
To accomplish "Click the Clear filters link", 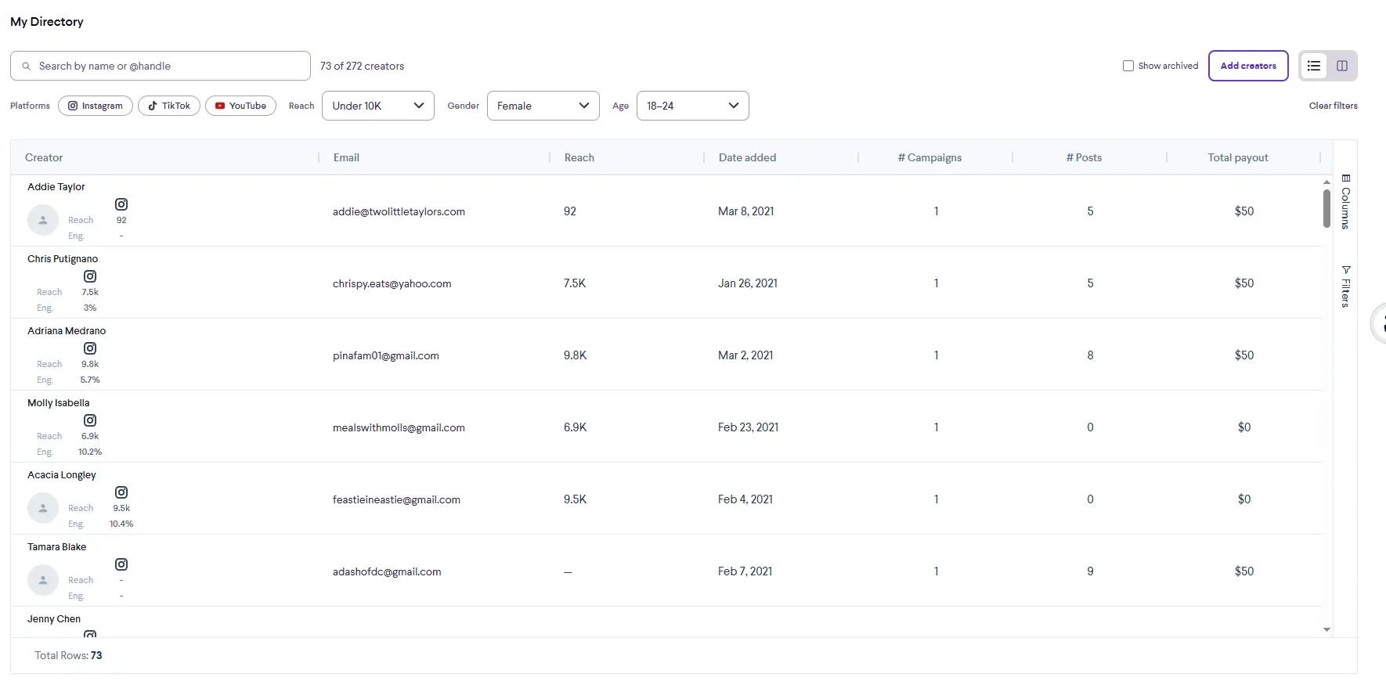I will pos(1334,106).
